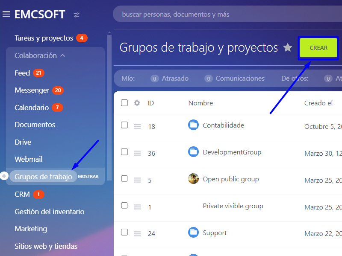Viewport: 342px width, 256px height.
Task: Select the Private visible group checkbox
Action: (x=124, y=206)
